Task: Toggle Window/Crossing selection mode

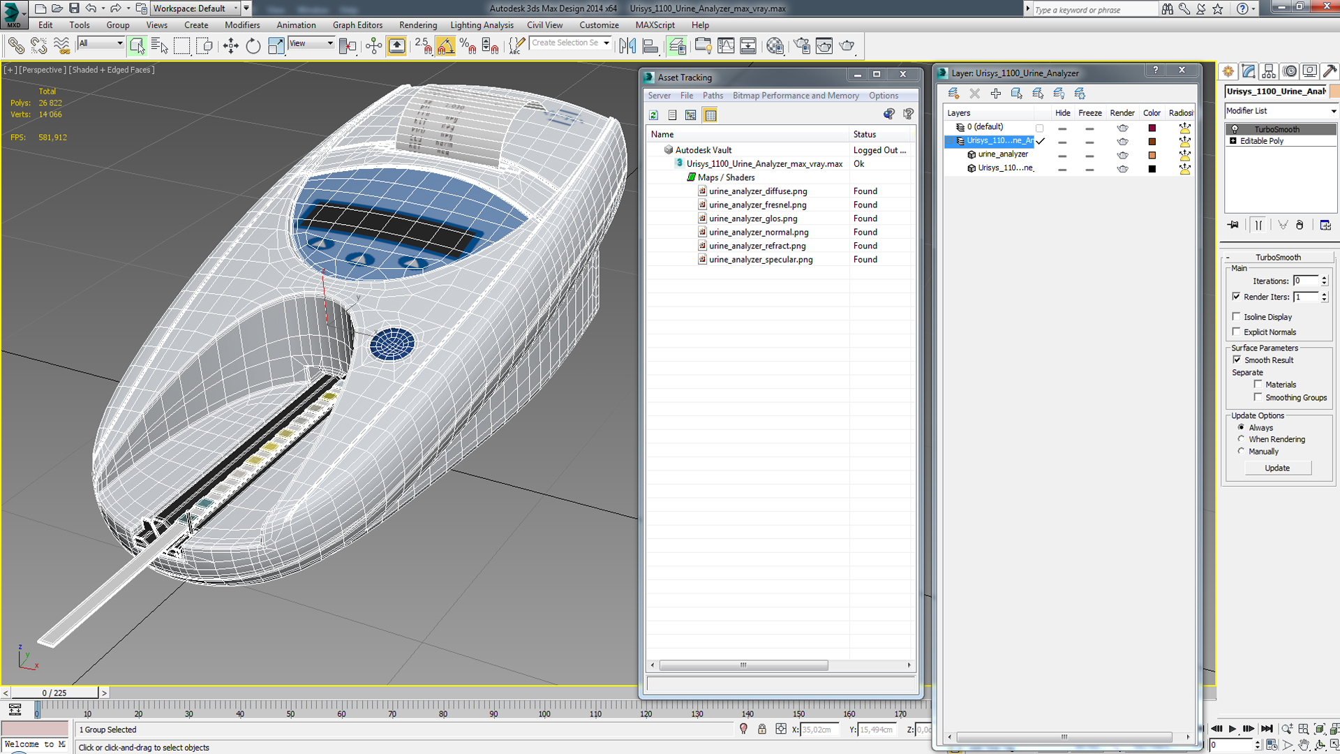Action: (205, 46)
